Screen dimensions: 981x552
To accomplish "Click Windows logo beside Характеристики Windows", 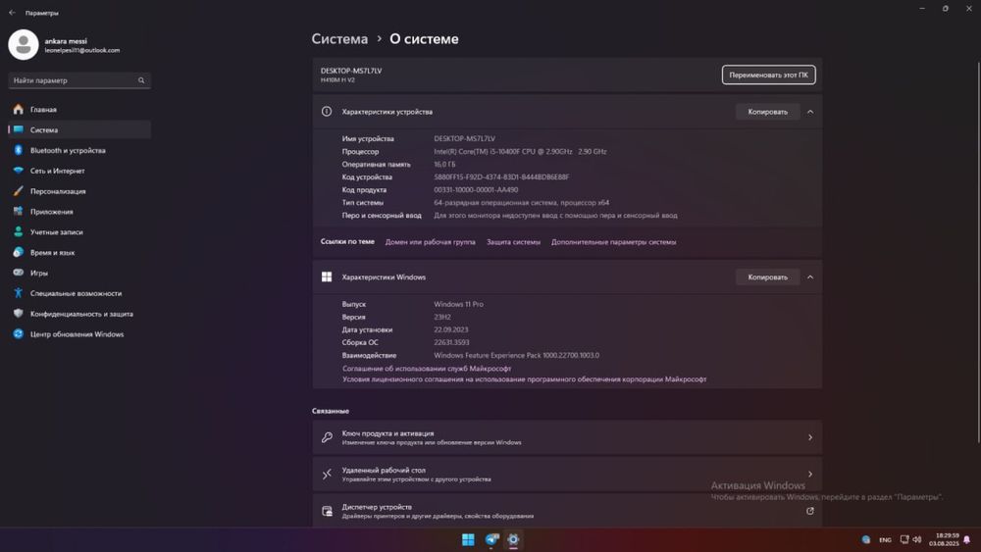I will (327, 276).
